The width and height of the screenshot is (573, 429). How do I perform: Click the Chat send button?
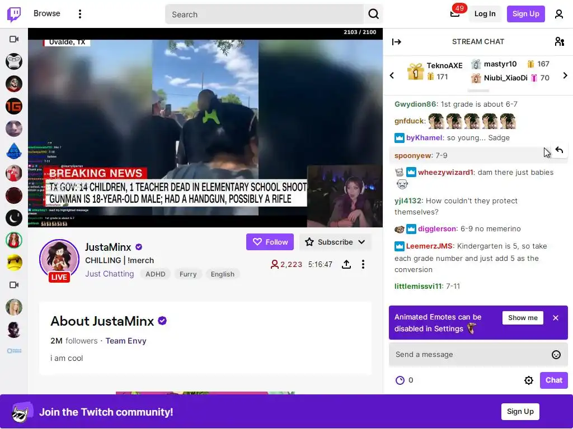pyautogui.click(x=553, y=380)
